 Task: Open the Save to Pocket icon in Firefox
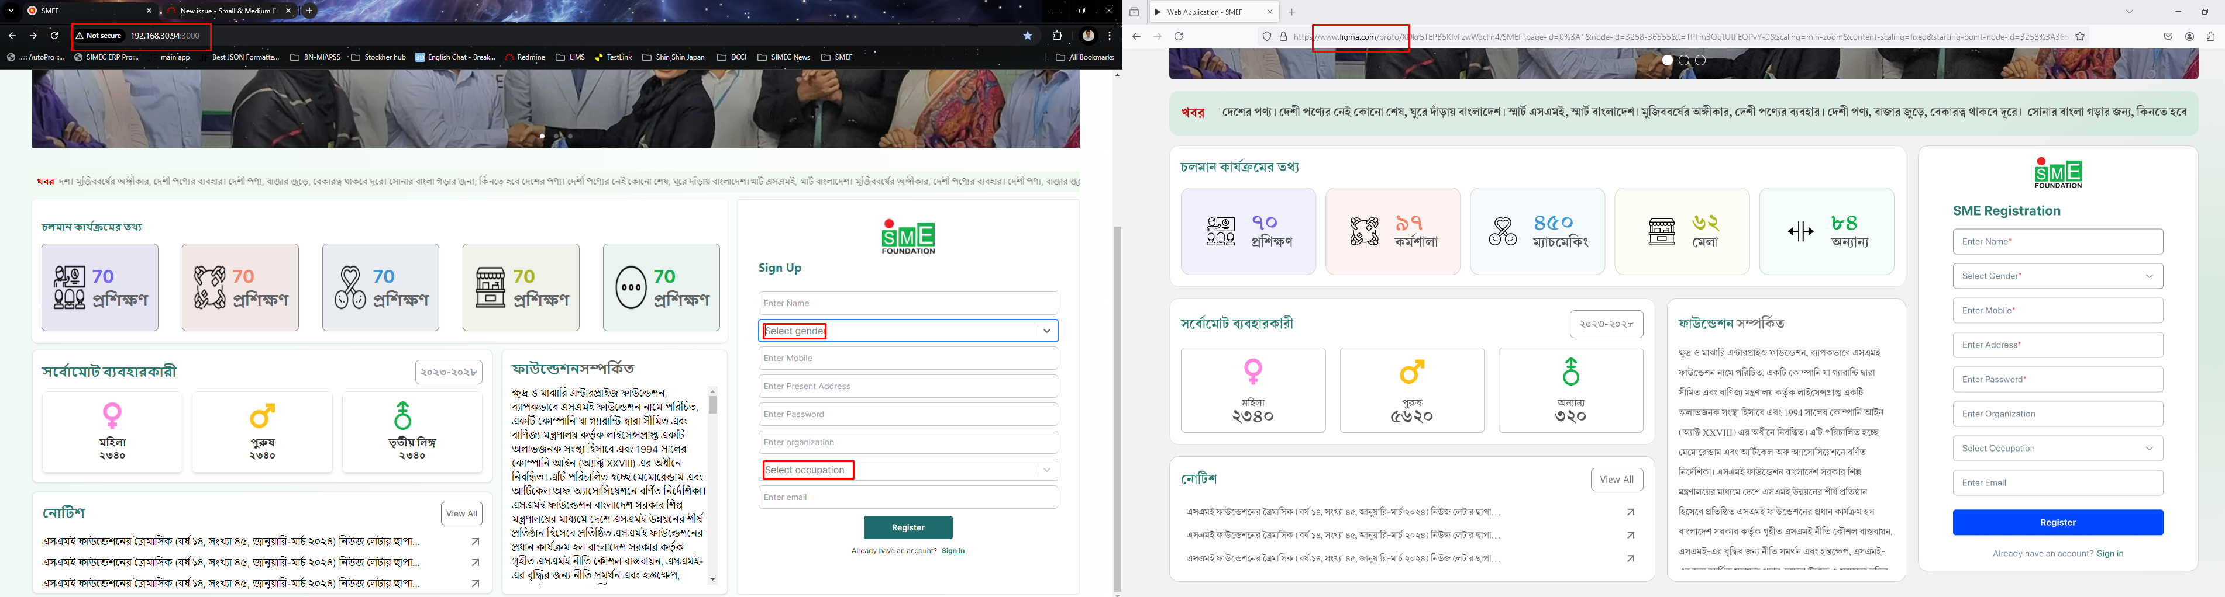[2168, 36]
